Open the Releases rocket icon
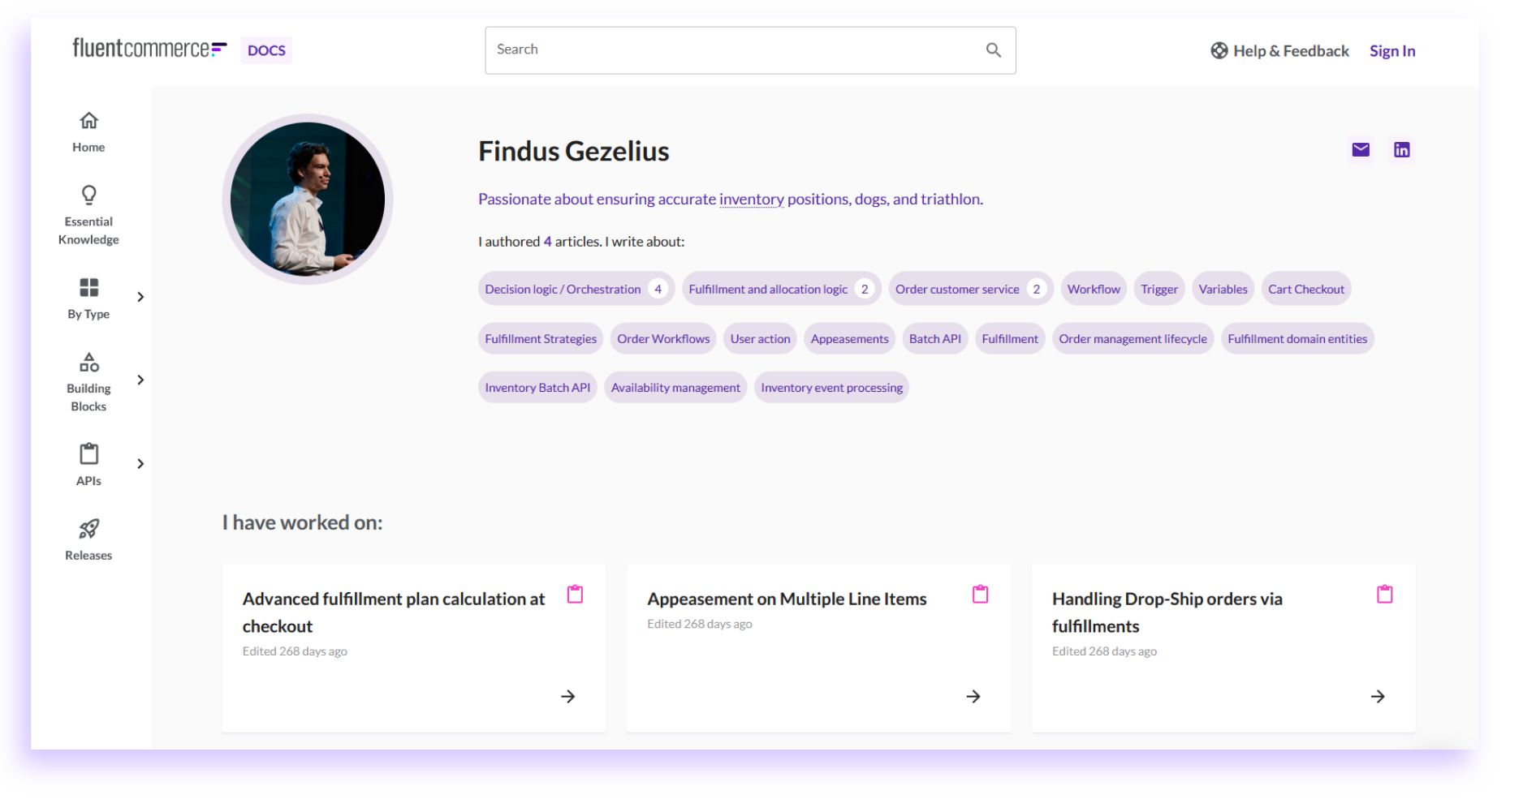 (88, 530)
